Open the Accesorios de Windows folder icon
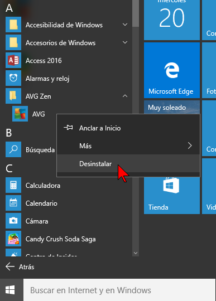The width and height of the screenshot is (216, 301). tap(13, 42)
